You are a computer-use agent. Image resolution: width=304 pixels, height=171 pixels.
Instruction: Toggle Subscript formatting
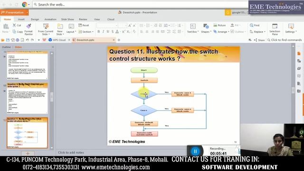[x=128, y=32]
